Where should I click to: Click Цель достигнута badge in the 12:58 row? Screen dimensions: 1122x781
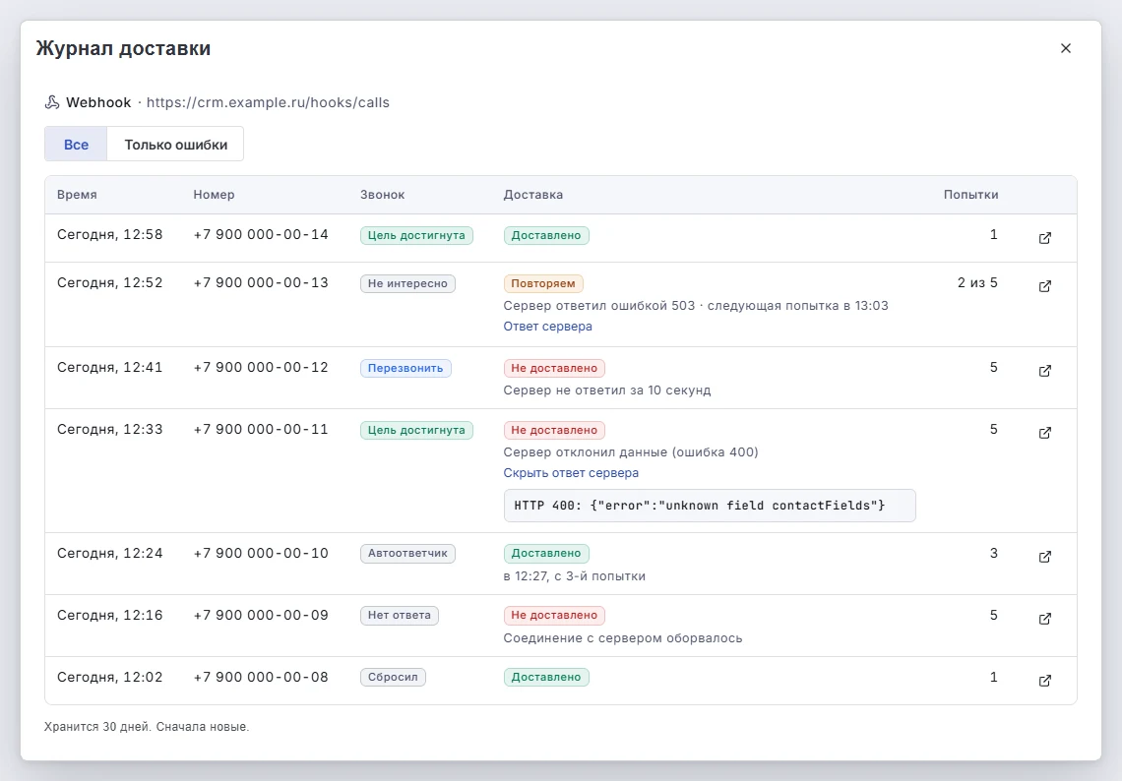pyautogui.click(x=416, y=235)
